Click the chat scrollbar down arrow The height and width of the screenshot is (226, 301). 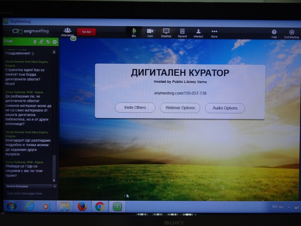pyautogui.click(x=54, y=180)
